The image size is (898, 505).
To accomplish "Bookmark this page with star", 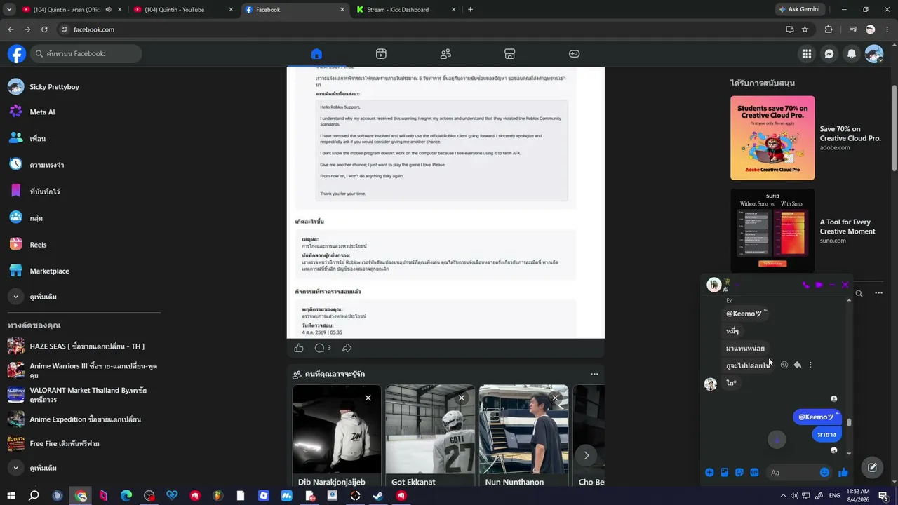I will pyautogui.click(x=805, y=29).
